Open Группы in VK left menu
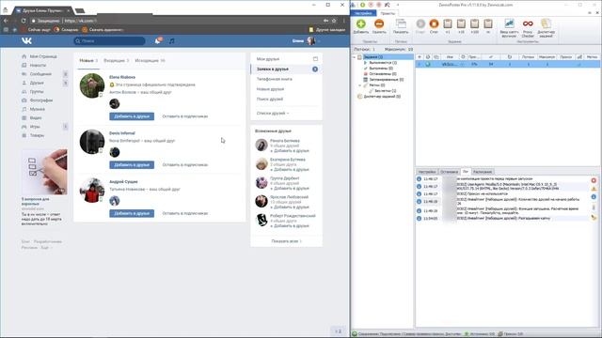The image size is (602, 338). pos(37,92)
